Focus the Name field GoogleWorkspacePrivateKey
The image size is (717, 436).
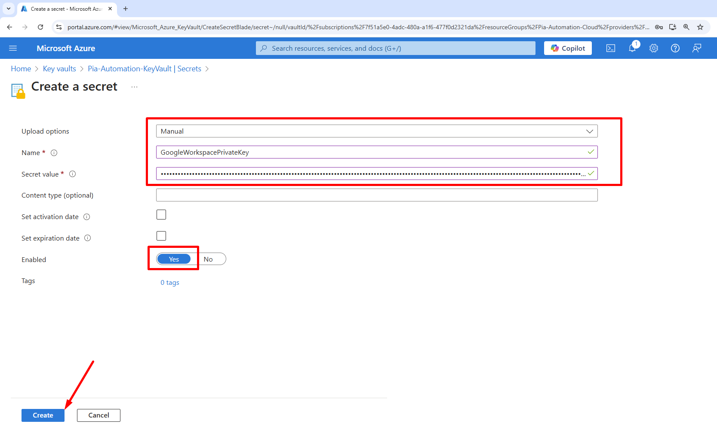(377, 152)
